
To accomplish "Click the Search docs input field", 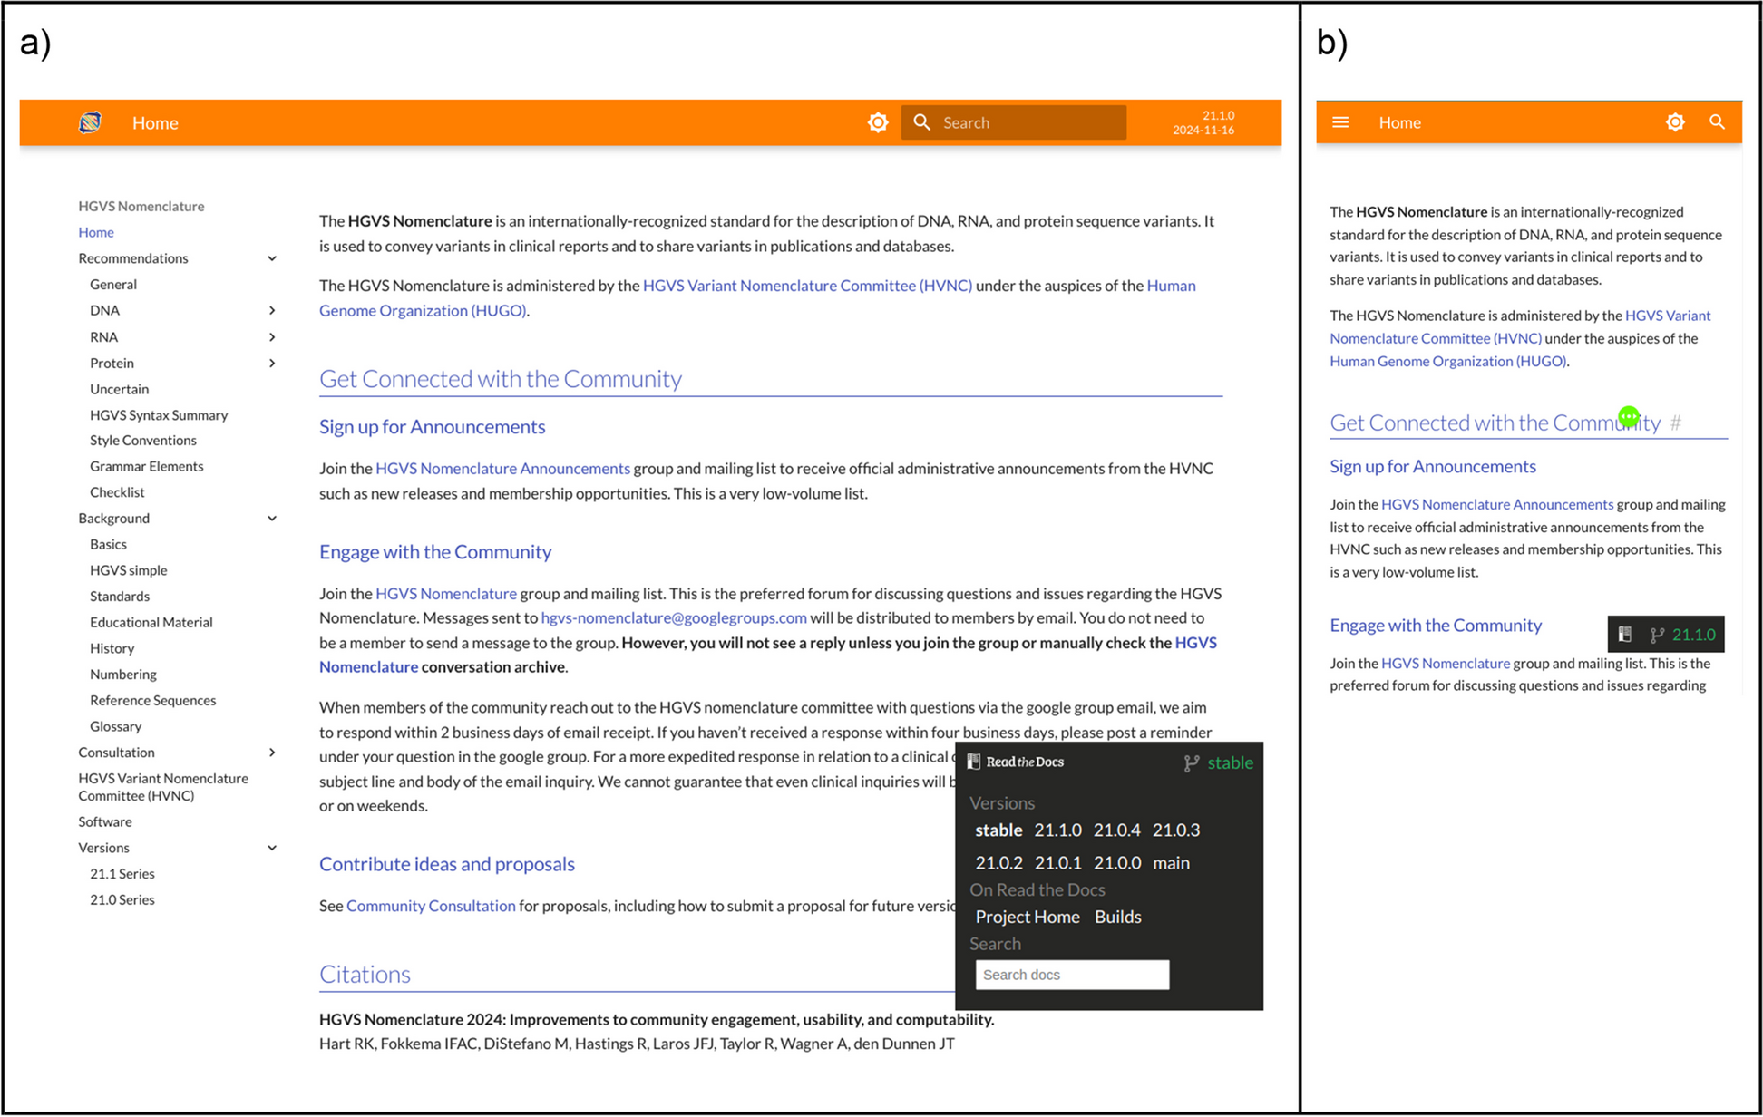I will tap(1071, 975).
